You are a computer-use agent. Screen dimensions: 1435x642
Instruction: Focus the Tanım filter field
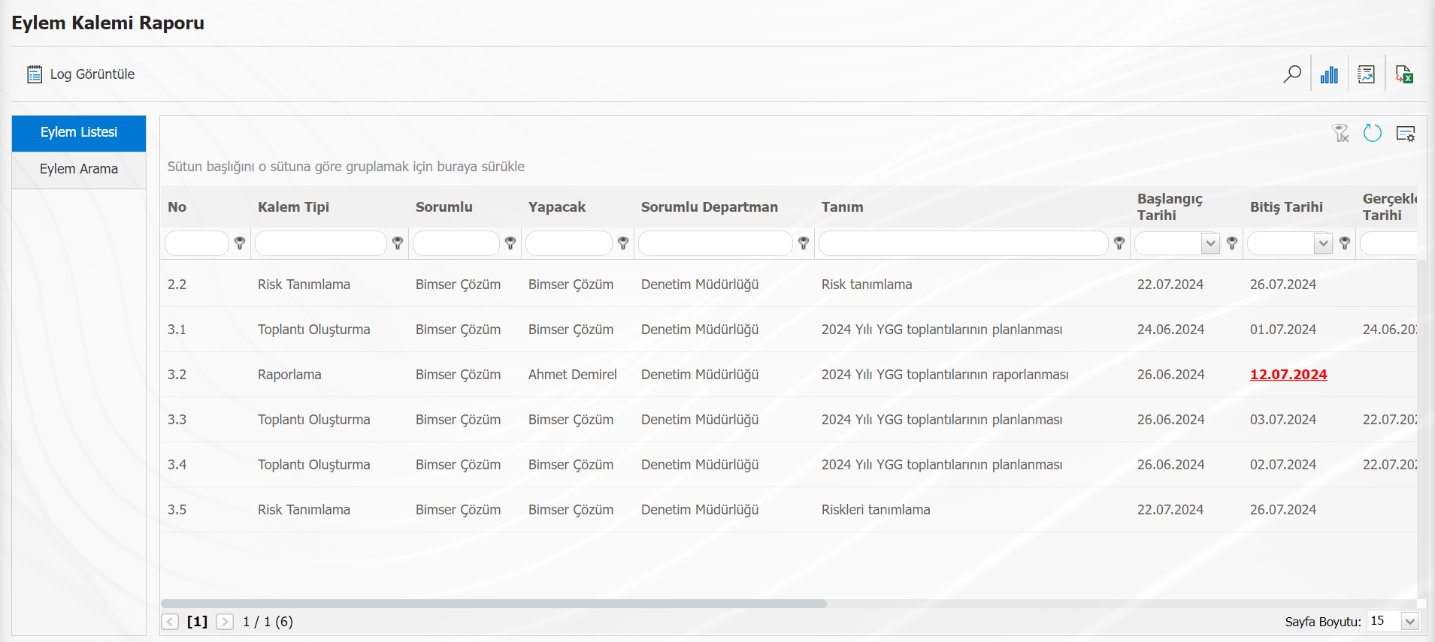[964, 243]
